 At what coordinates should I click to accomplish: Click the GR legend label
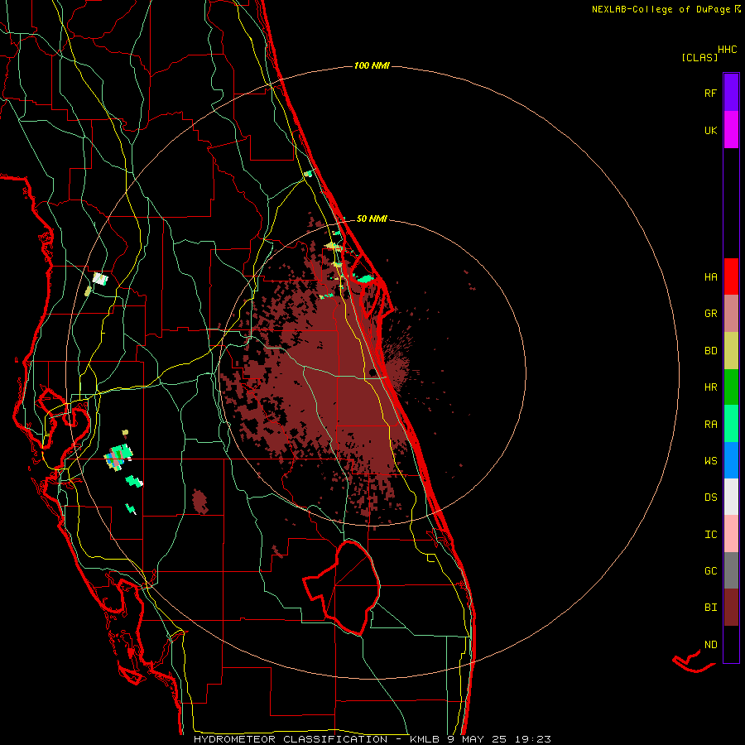click(710, 314)
